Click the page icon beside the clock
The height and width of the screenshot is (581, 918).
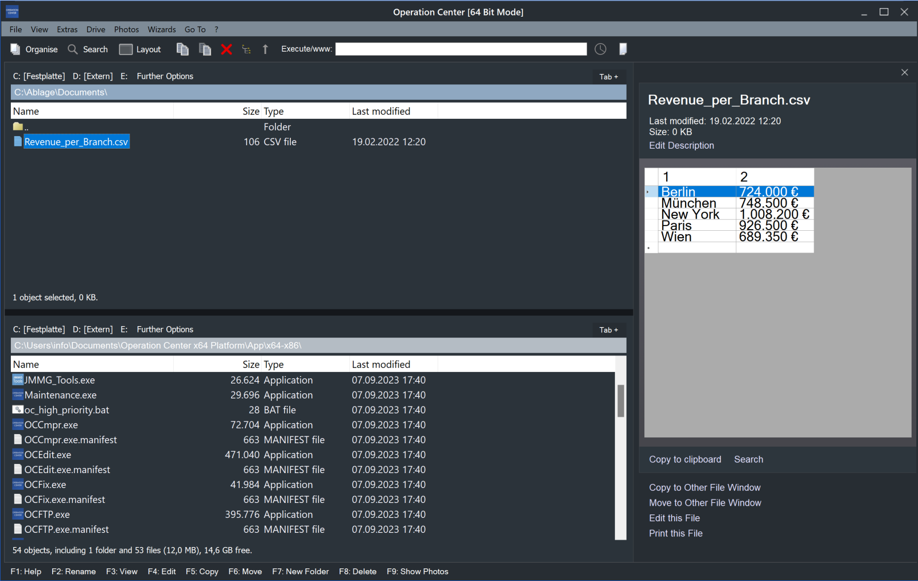coord(623,49)
